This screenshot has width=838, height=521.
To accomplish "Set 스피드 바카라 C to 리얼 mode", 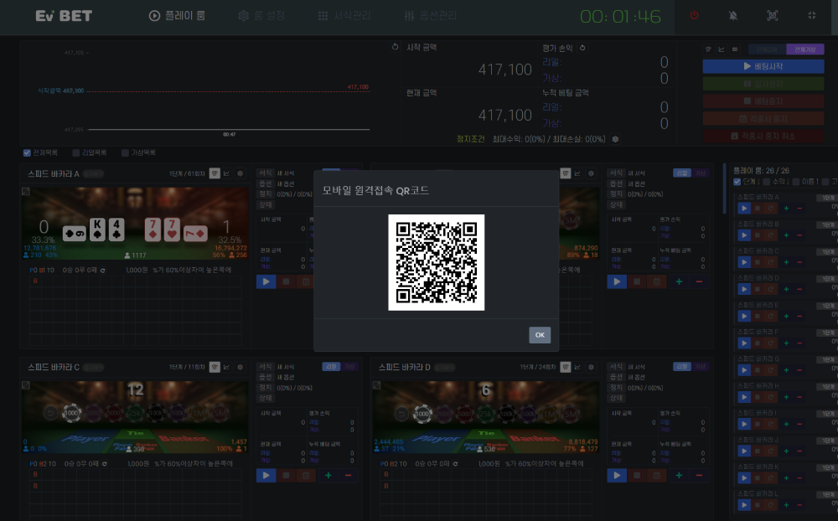I will click(x=331, y=367).
